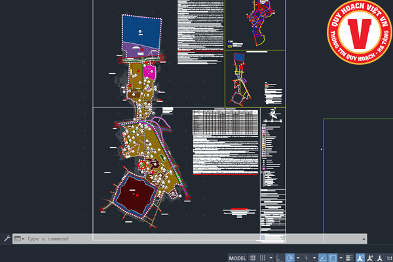Toggle ortho mode in status bar
The height and width of the screenshot is (262, 393).
coord(280,258)
